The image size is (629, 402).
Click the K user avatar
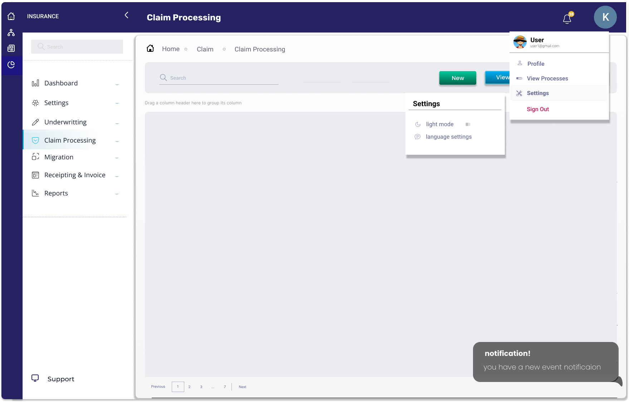click(605, 17)
